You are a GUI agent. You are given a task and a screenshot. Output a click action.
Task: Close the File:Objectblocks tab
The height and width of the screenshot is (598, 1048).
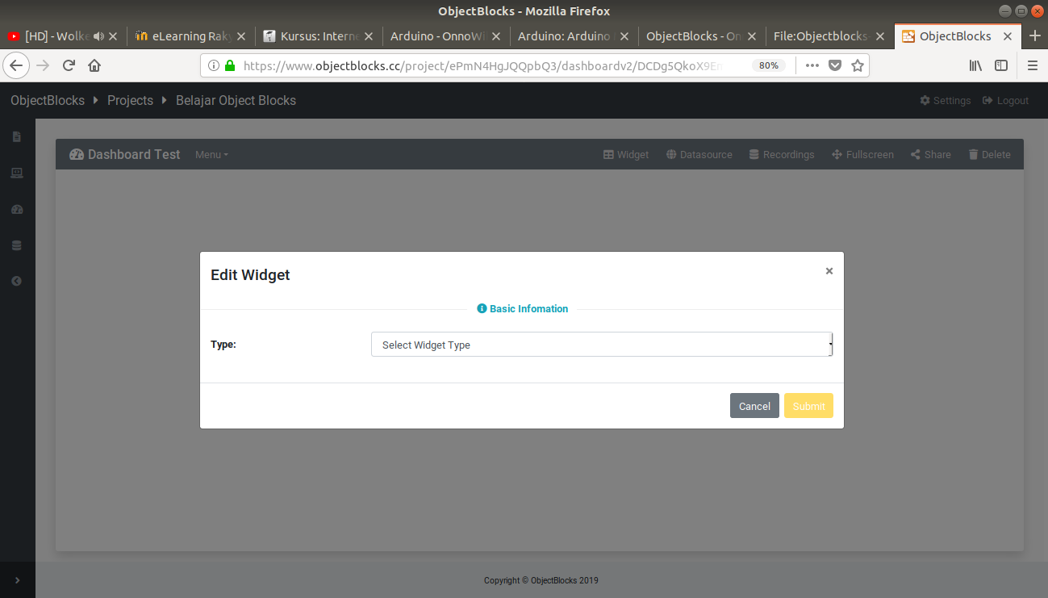pyautogui.click(x=879, y=36)
